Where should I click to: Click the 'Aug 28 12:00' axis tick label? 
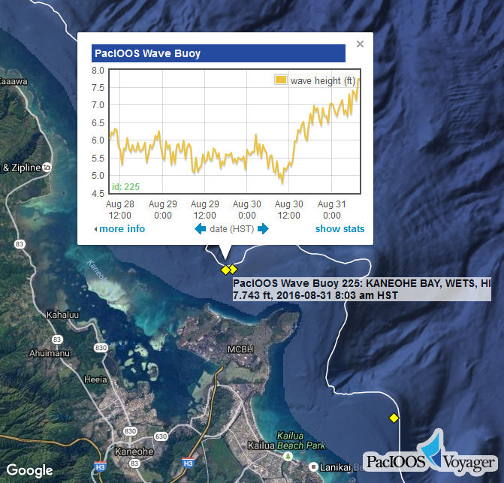120,210
